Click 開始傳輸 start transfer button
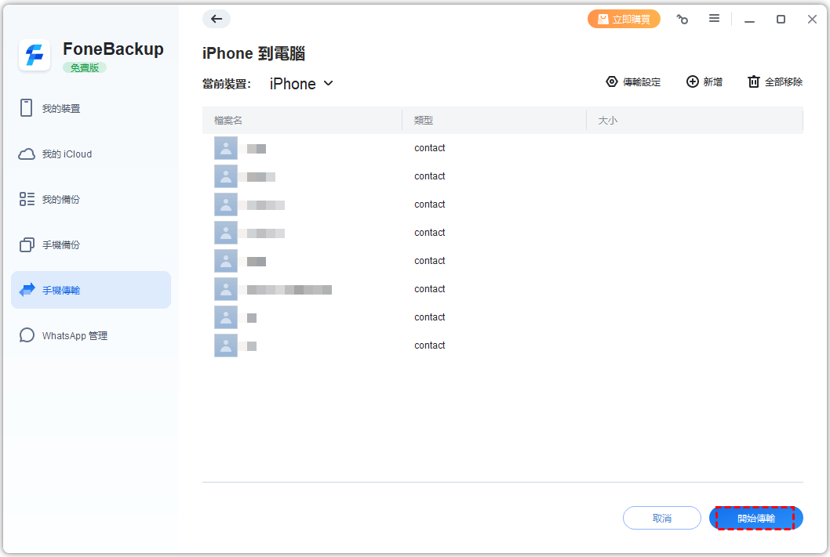 coord(756,518)
